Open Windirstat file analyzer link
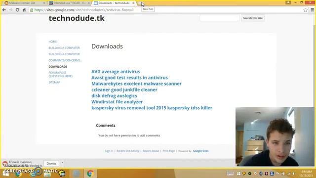This screenshot has height=178, width=316. coord(117,102)
